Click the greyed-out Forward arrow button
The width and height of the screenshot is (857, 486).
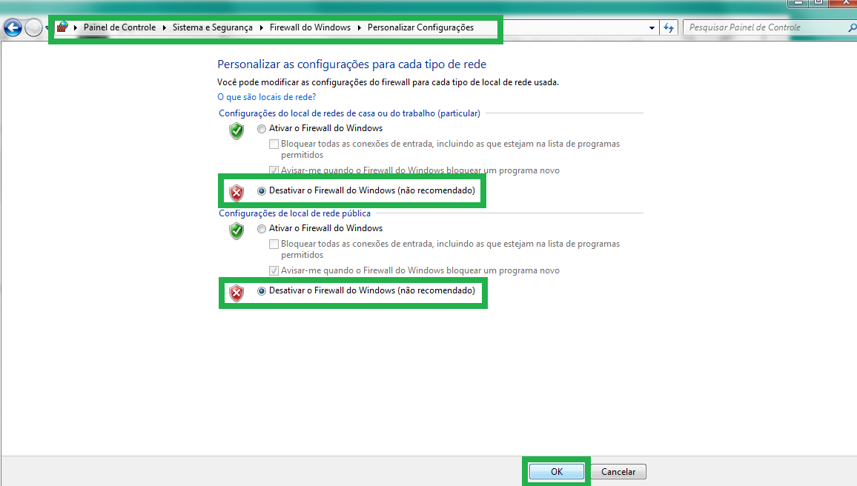click(x=33, y=27)
